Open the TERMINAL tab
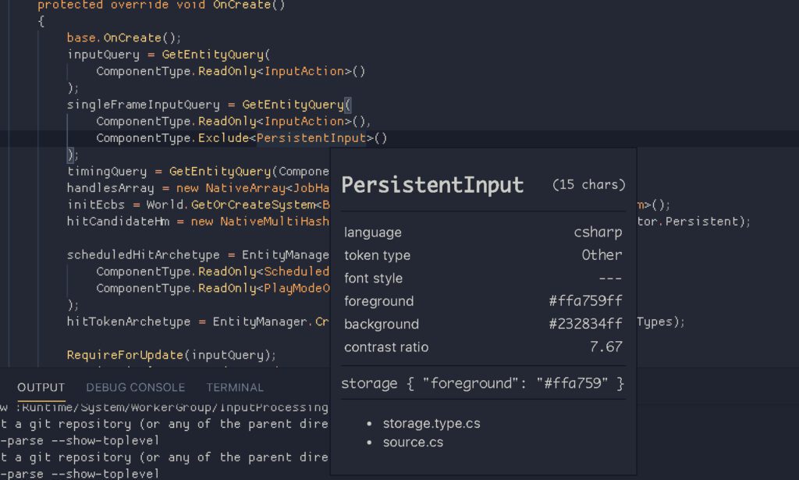799x480 pixels. coord(235,387)
